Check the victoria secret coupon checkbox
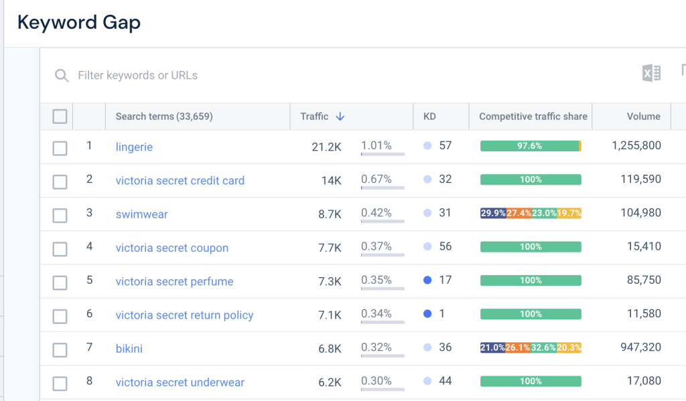The width and height of the screenshot is (686, 401). [x=60, y=249]
